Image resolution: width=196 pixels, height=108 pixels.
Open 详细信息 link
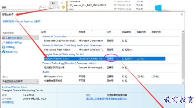[x=8, y=102]
